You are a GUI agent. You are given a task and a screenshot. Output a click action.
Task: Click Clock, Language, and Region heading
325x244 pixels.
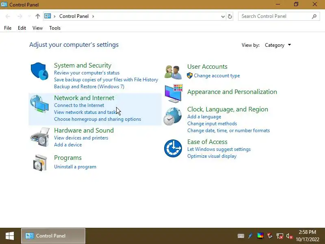pyautogui.click(x=227, y=109)
